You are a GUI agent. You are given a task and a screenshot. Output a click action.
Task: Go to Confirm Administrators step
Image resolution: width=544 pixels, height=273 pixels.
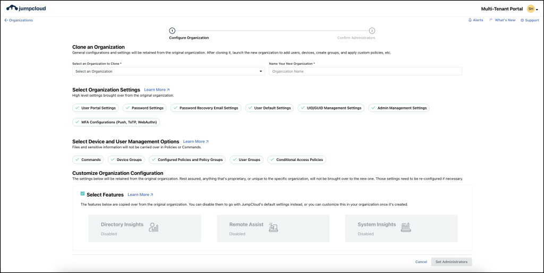(x=372, y=31)
